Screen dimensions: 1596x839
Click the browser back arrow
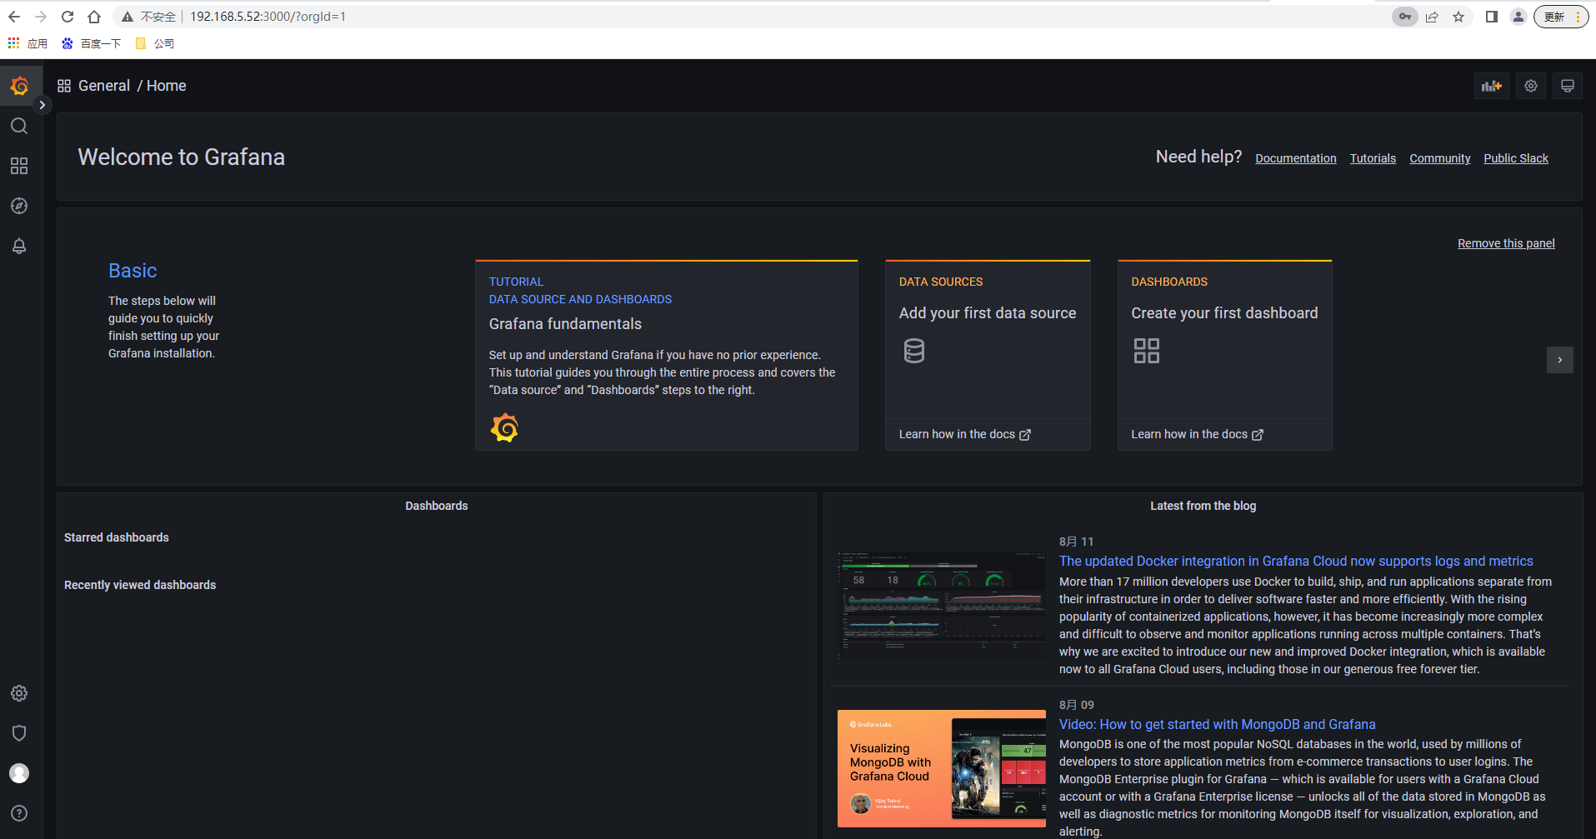pos(14,17)
